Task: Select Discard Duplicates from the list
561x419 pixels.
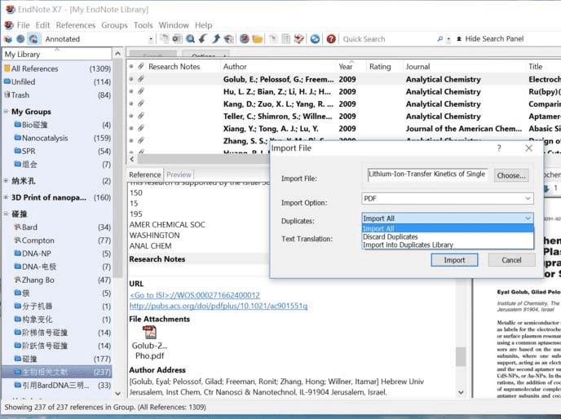Action: pos(391,237)
